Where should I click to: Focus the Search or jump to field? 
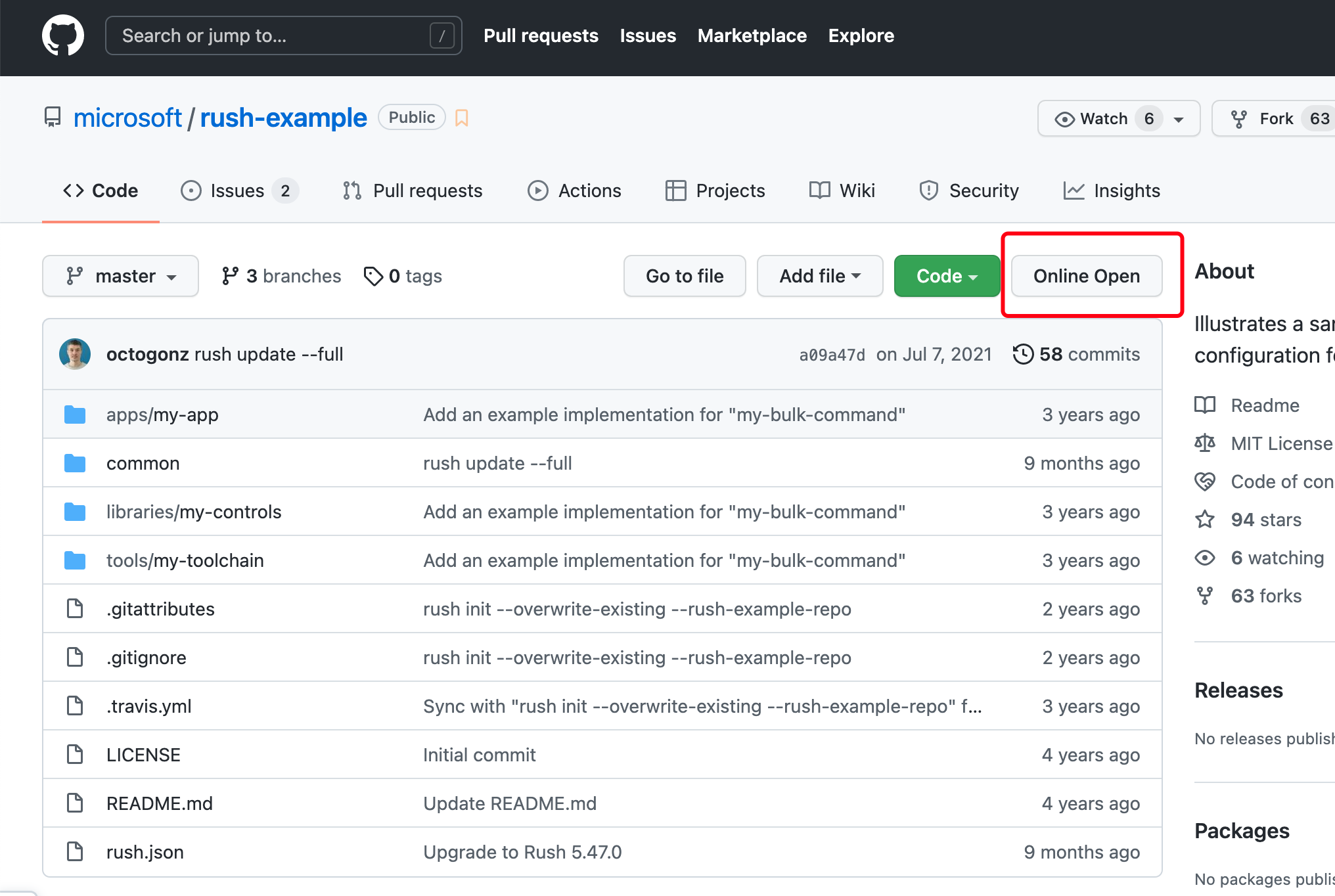(269, 35)
